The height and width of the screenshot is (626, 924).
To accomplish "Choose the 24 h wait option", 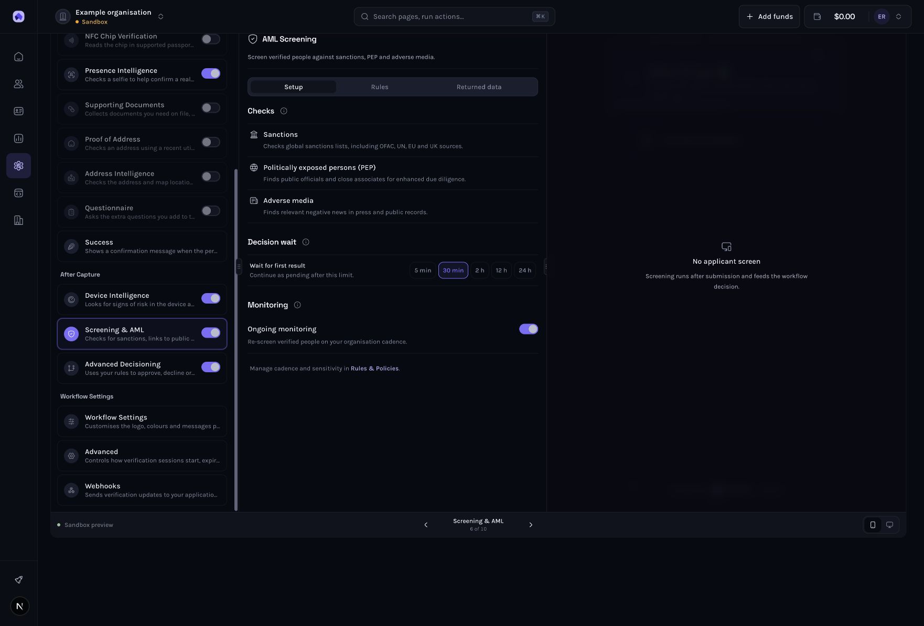I will pyautogui.click(x=525, y=271).
